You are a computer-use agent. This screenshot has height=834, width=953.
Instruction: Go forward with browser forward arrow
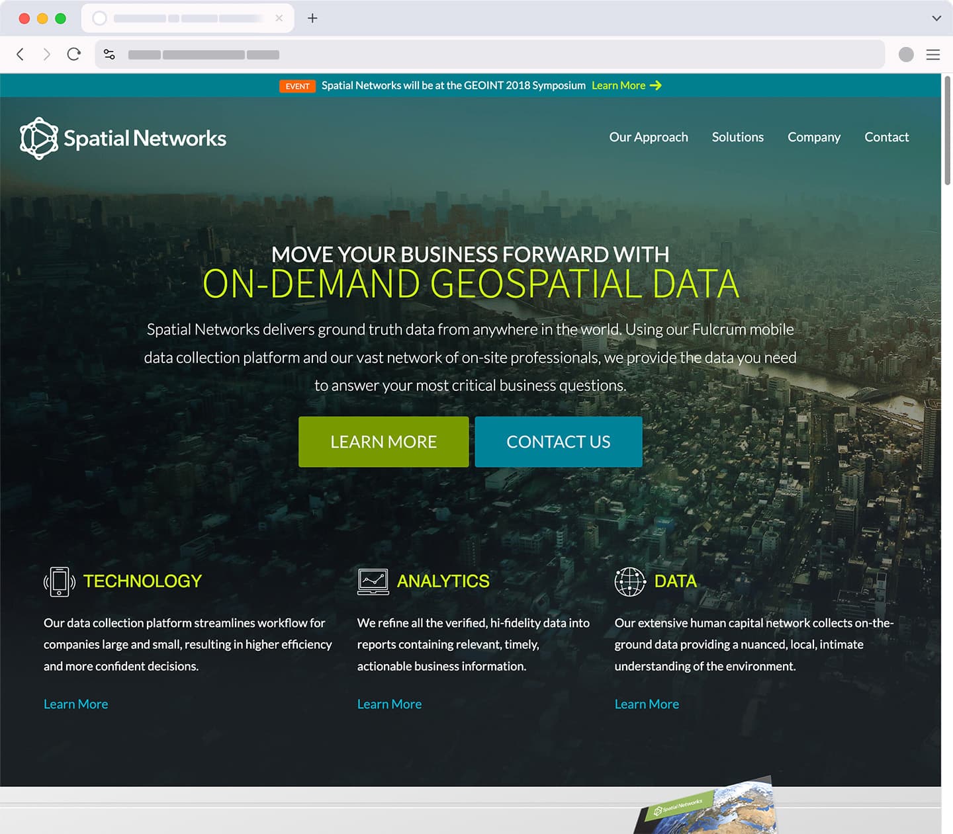(46, 54)
